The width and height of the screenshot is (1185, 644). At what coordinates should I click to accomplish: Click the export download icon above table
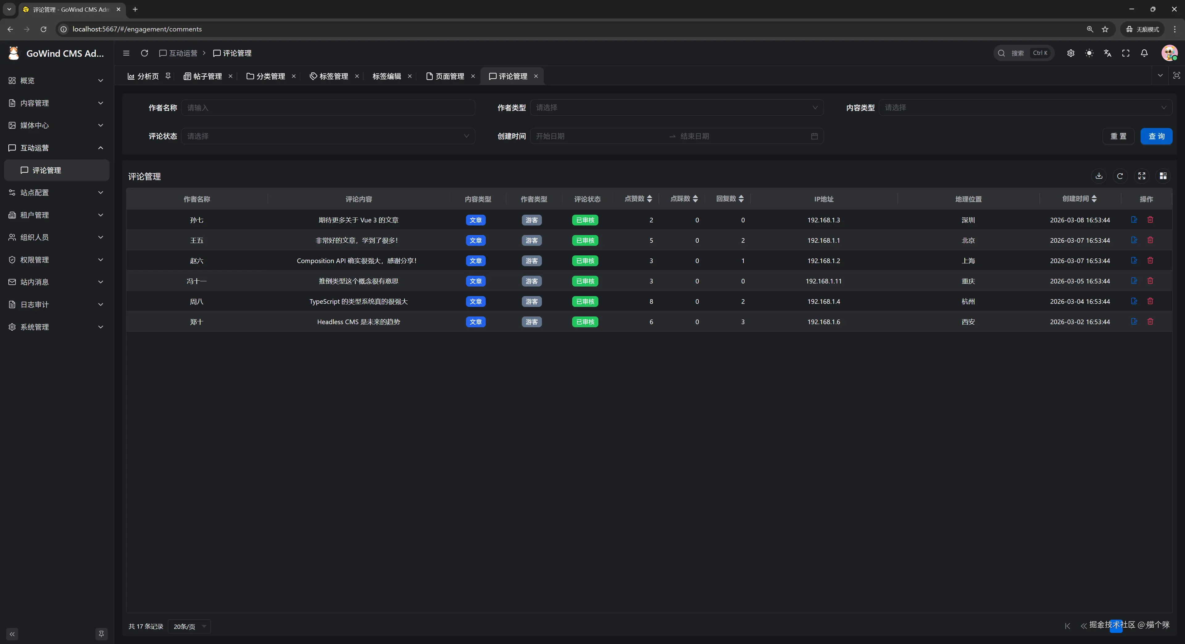click(x=1099, y=176)
